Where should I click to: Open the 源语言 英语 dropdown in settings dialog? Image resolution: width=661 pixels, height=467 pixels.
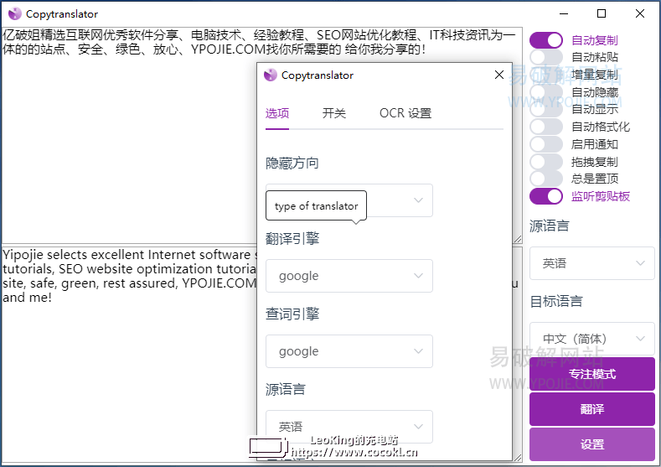click(349, 427)
